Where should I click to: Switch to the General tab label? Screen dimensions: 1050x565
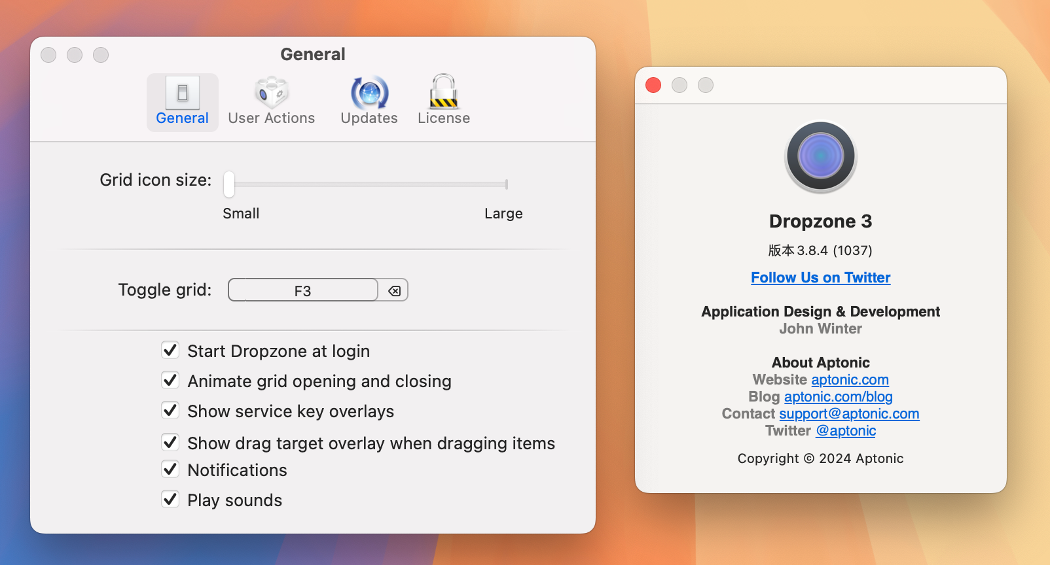(x=182, y=118)
